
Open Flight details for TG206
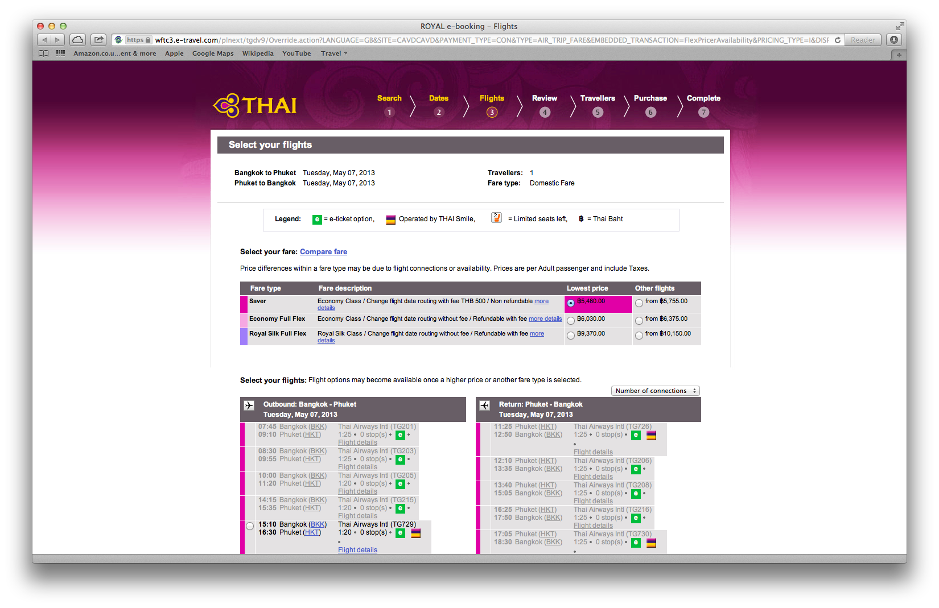click(x=593, y=477)
